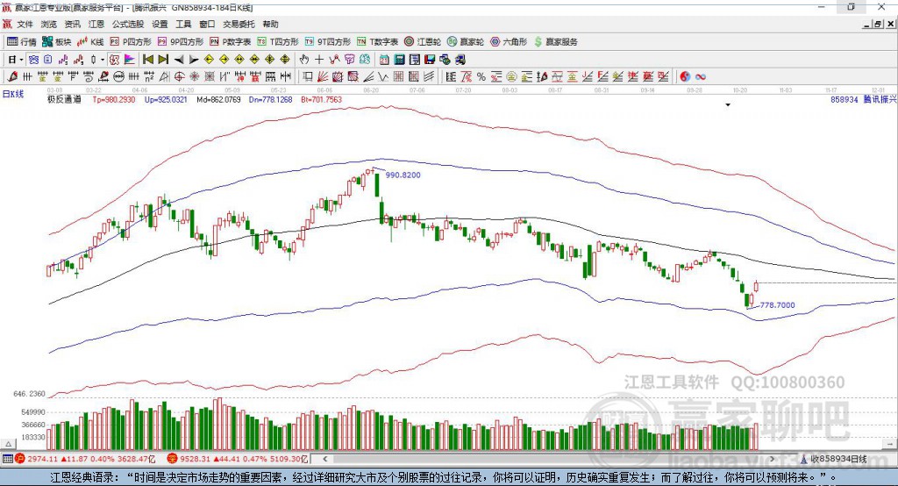Open the T数字表 time number table
This screenshot has width=898, height=486.
click(x=377, y=42)
